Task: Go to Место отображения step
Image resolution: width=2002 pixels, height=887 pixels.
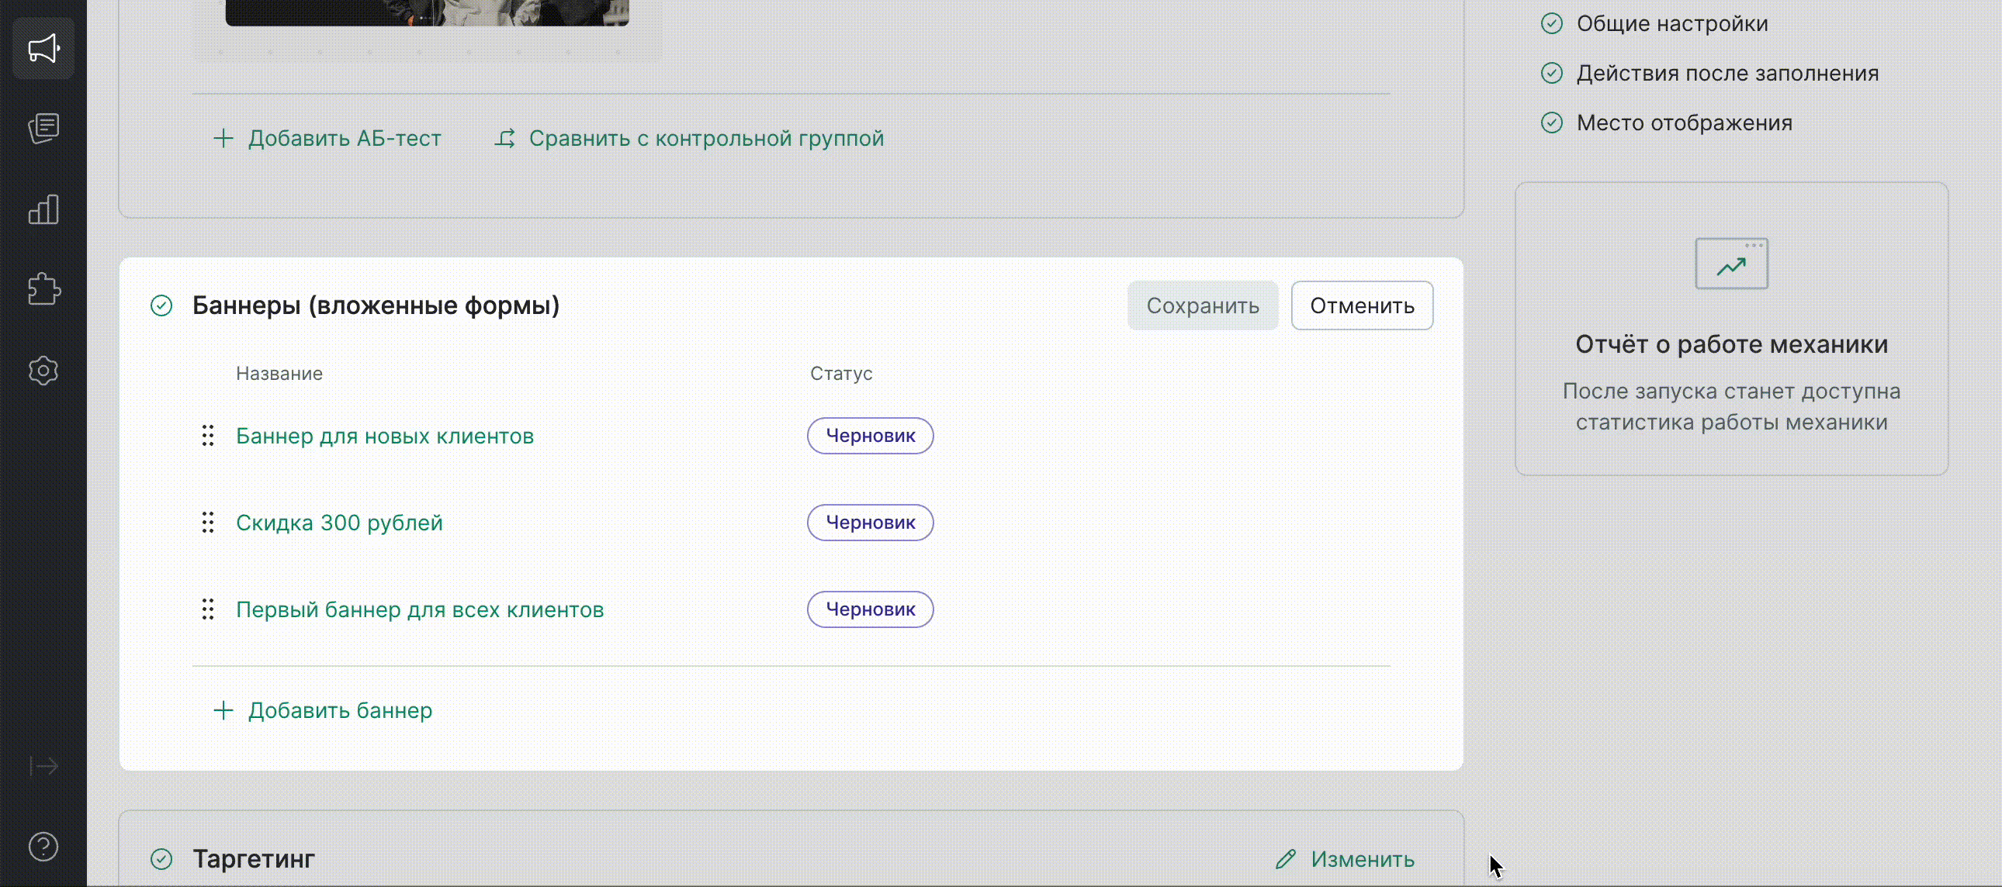Action: 1684,123
